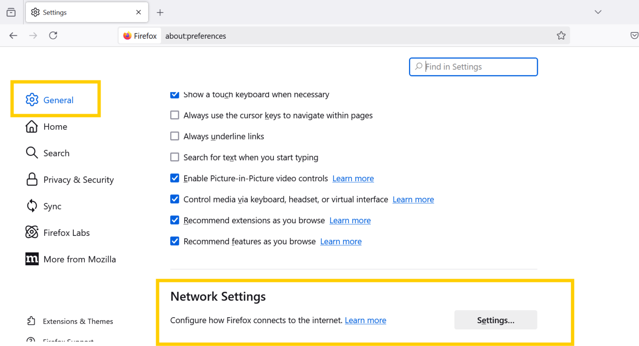Open the Sync settings panel
This screenshot has height=346, width=639.
(x=53, y=206)
